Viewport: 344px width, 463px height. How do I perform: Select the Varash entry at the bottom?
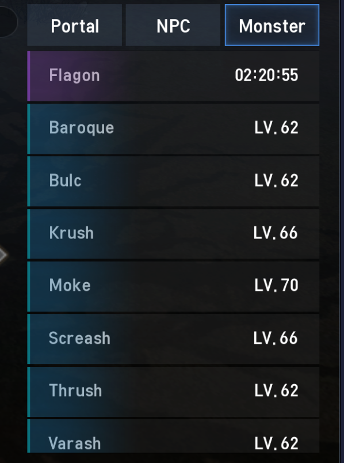[173, 436]
